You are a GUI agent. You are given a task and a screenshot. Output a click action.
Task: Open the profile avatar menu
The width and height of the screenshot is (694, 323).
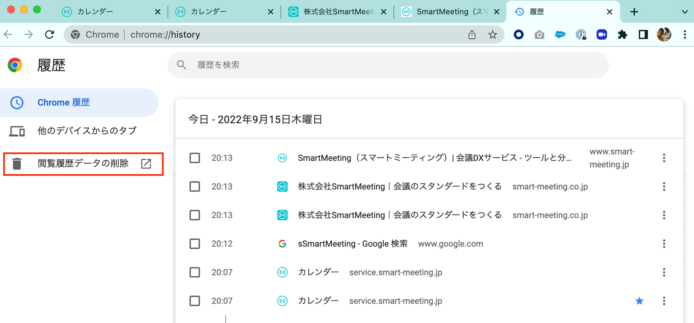tap(664, 34)
